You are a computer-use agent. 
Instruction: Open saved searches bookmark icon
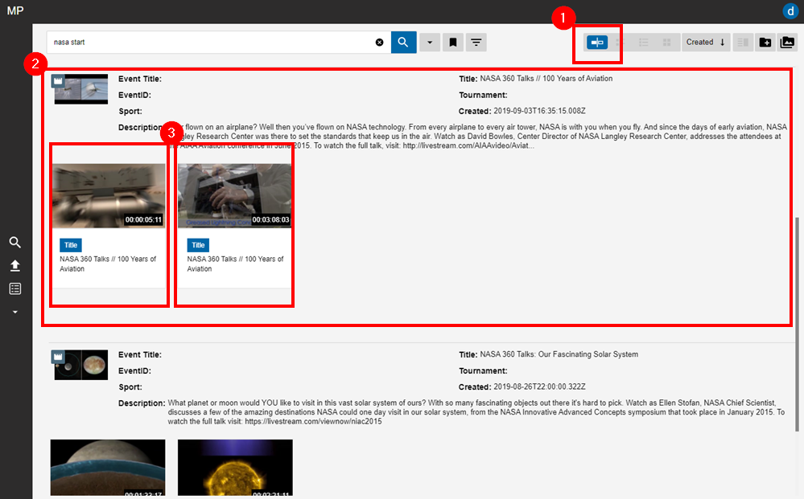click(453, 43)
